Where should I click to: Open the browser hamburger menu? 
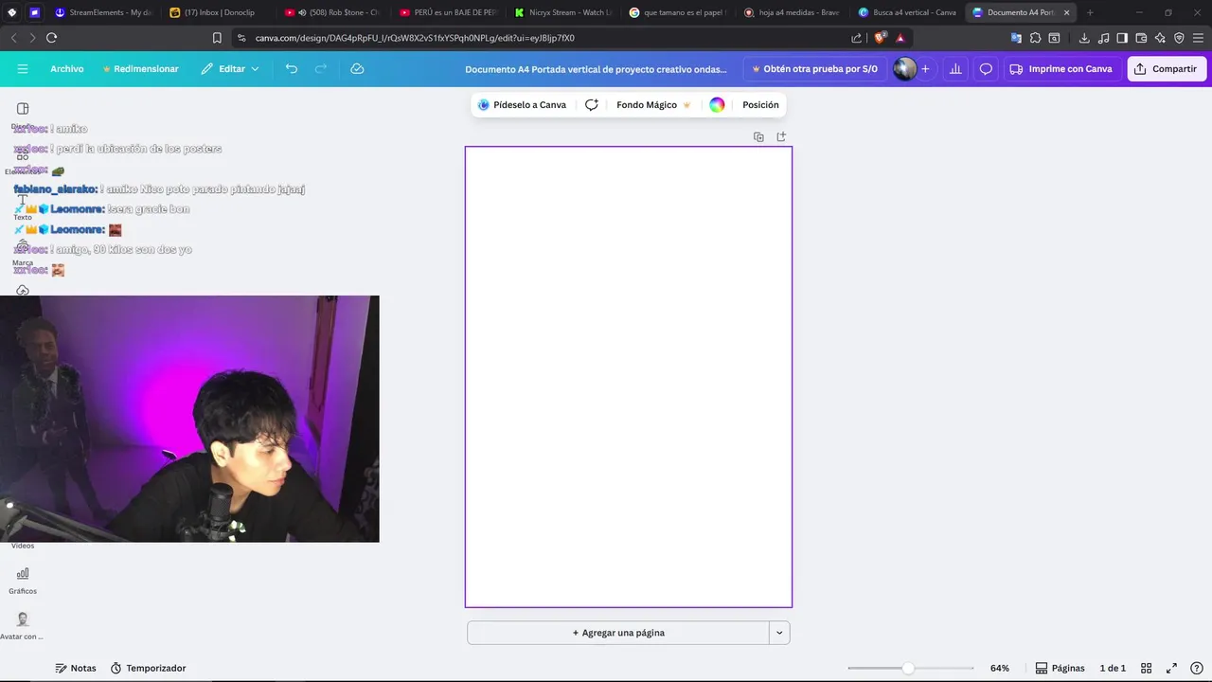(x=1198, y=38)
